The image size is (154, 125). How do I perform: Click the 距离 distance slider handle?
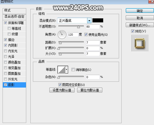point(60,43)
